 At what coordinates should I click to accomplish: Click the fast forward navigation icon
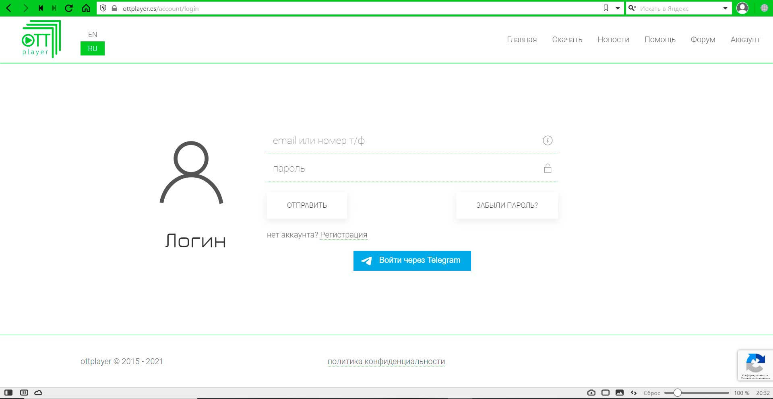(54, 8)
